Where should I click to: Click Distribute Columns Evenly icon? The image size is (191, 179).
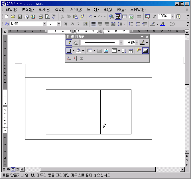131,51
